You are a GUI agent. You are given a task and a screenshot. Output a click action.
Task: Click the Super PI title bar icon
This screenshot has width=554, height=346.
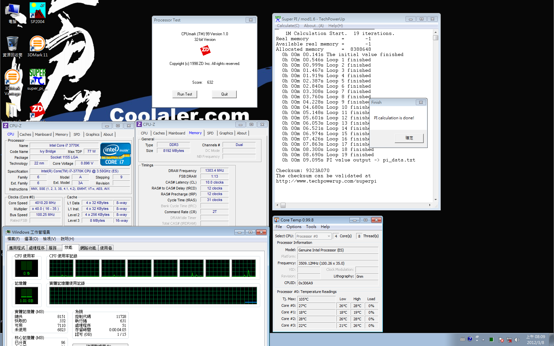tap(278, 19)
